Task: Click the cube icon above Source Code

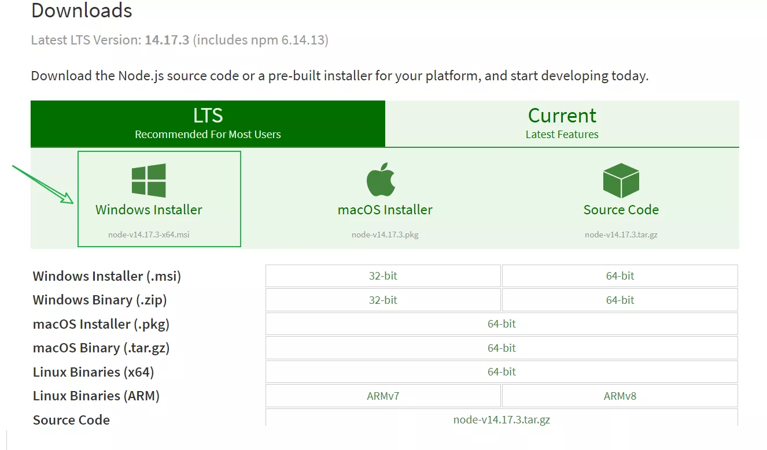Action: pyautogui.click(x=621, y=179)
